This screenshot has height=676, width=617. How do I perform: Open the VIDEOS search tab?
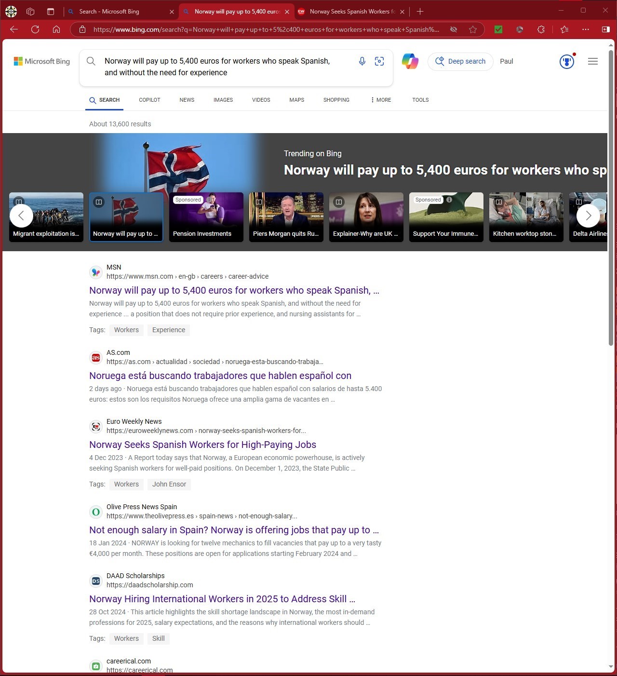tap(261, 100)
